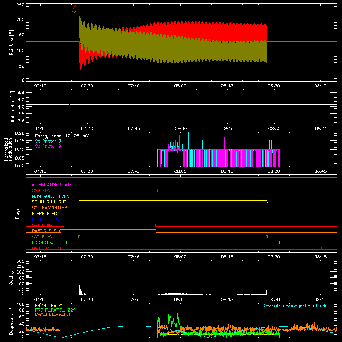Select the olive AAZ_FLAG label
The image size is (342, 342).
click(42, 236)
